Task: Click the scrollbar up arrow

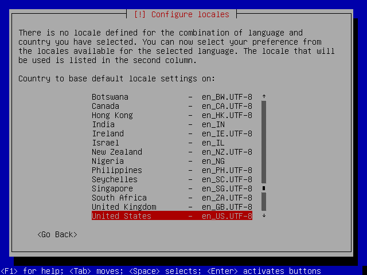Action: point(264,97)
